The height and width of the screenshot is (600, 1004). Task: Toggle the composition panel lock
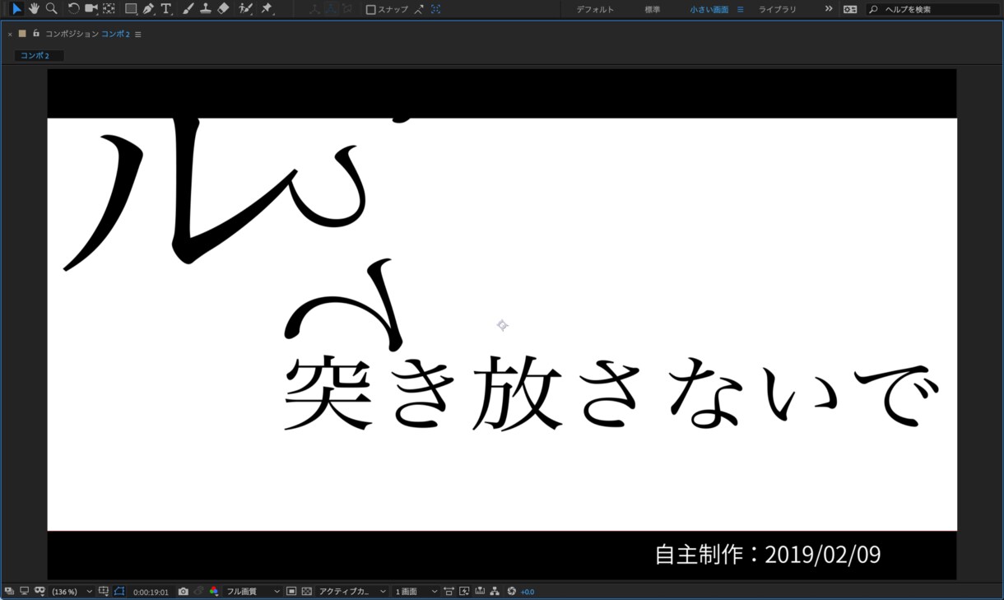pyautogui.click(x=36, y=34)
